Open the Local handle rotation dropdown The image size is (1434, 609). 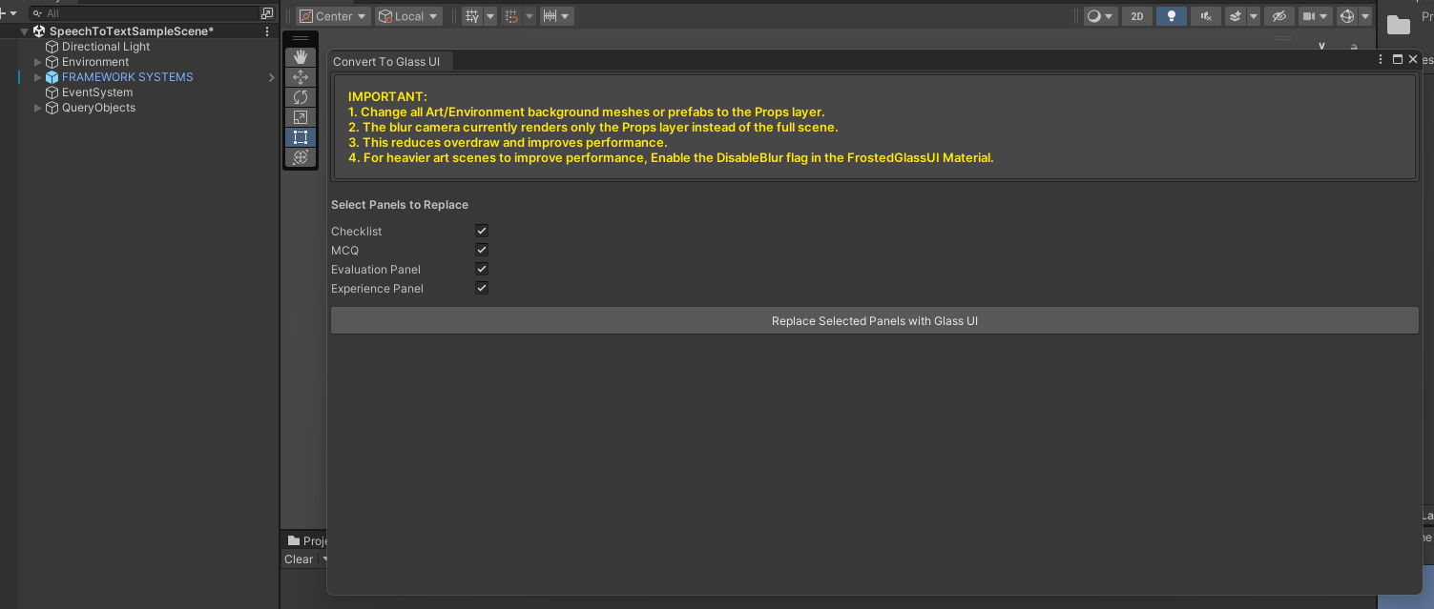pyautogui.click(x=408, y=16)
